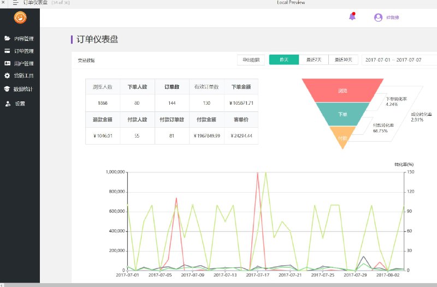Viewport: 437px width, 287px height.
Task: Click the 付款人数 table header
Action: [137, 119]
